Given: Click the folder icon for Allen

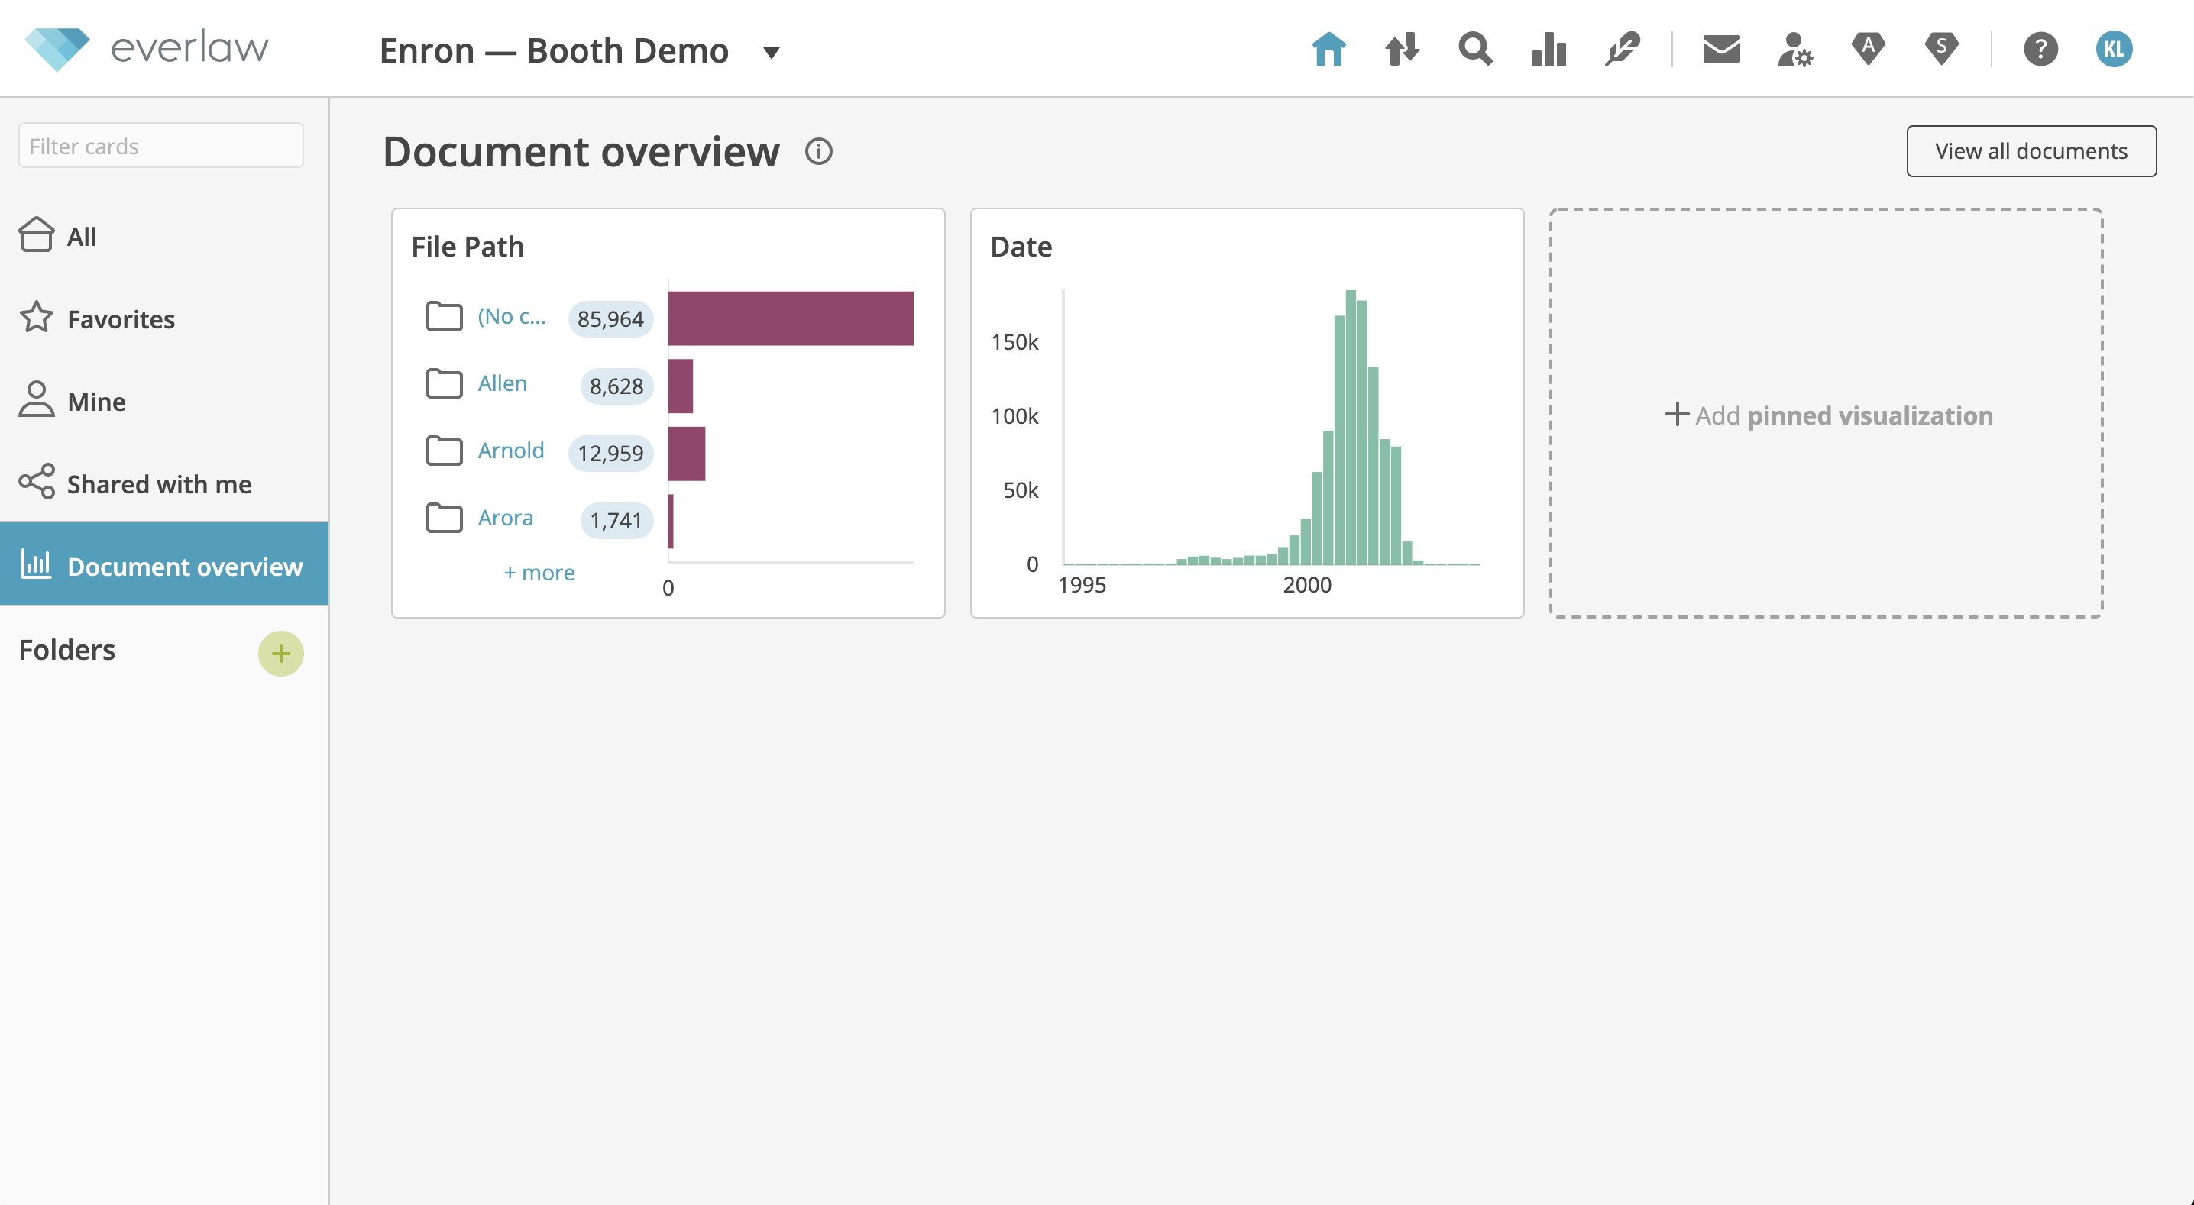Looking at the screenshot, I should click(x=444, y=384).
